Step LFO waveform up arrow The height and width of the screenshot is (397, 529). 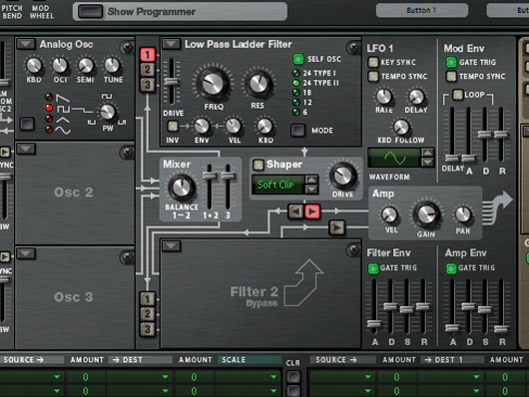pyautogui.click(x=427, y=153)
